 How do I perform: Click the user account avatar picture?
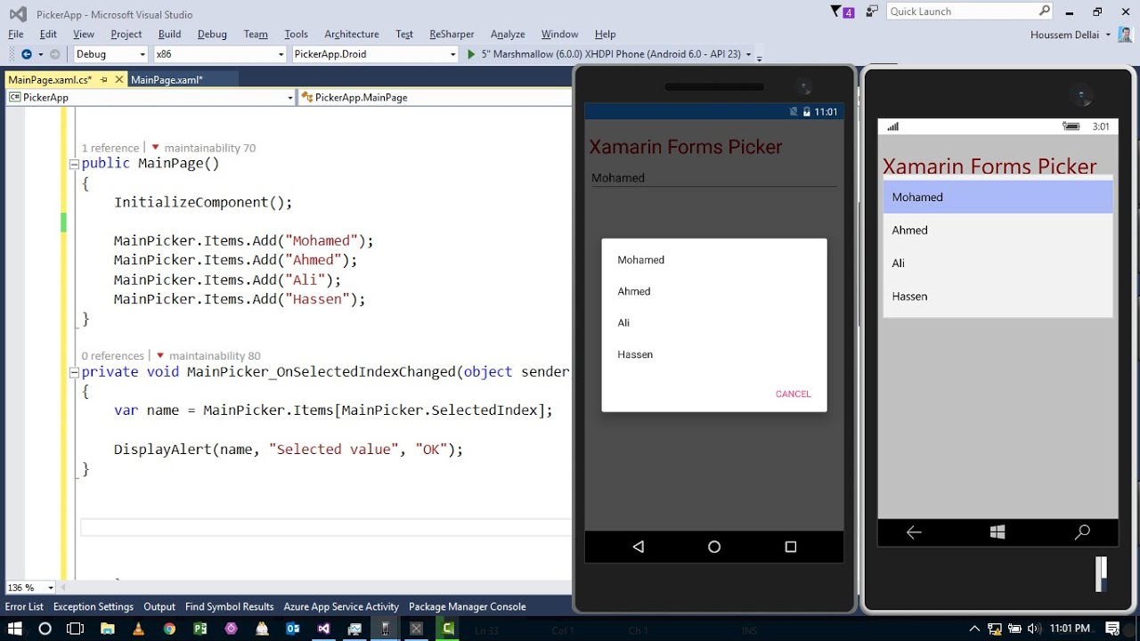tap(1126, 35)
